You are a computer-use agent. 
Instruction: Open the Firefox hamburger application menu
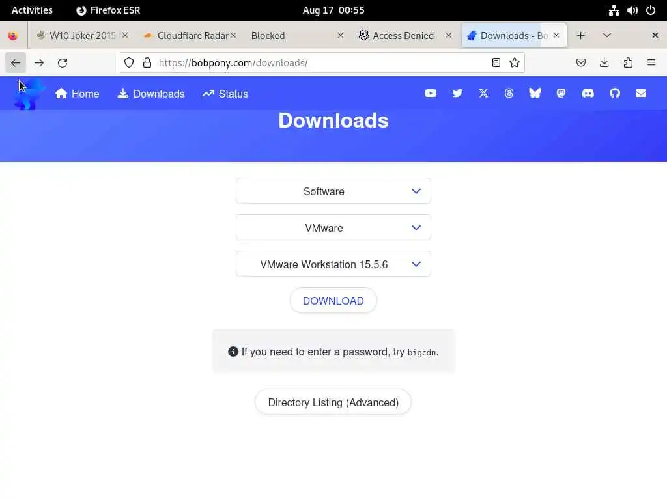click(x=651, y=63)
